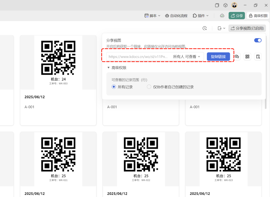The height and width of the screenshot is (197, 270).
Task: Share via WeChat icon
Action: pyautogui.click(x=237, y=57)
